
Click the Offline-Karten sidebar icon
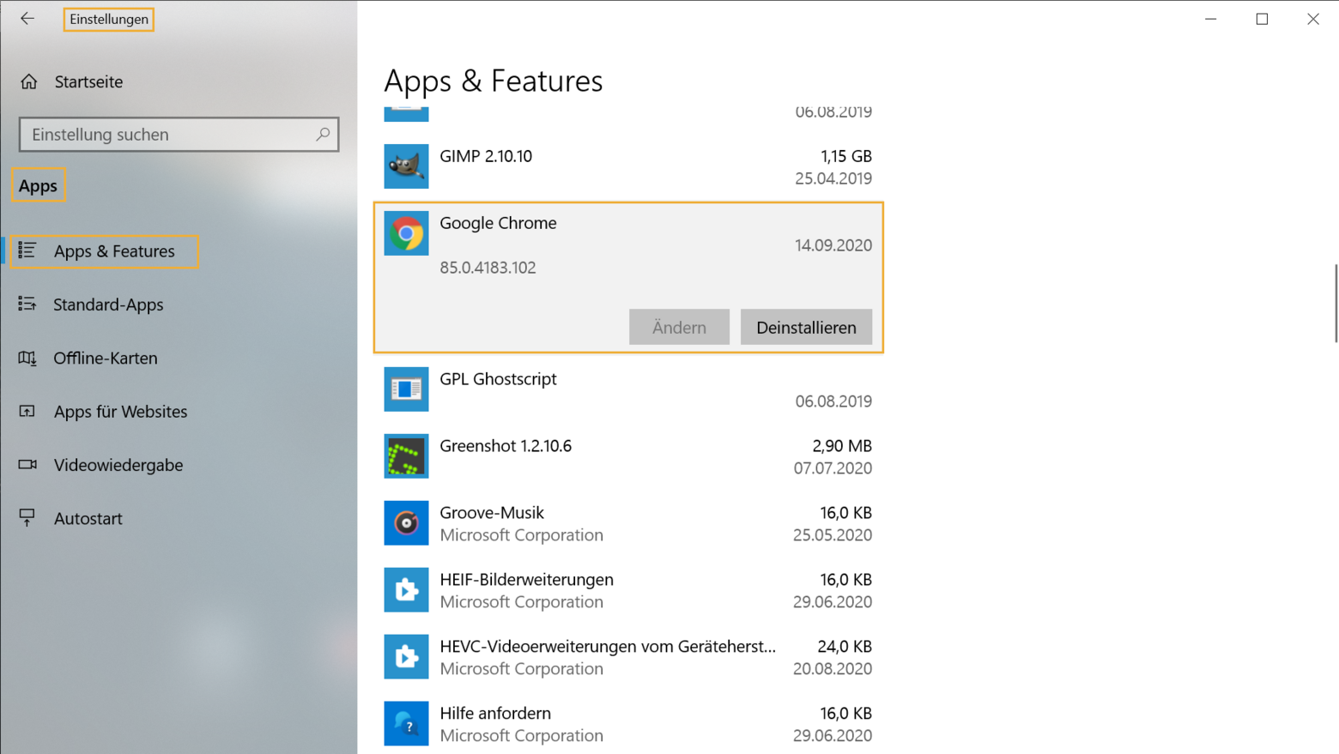(x=28, y=358)
